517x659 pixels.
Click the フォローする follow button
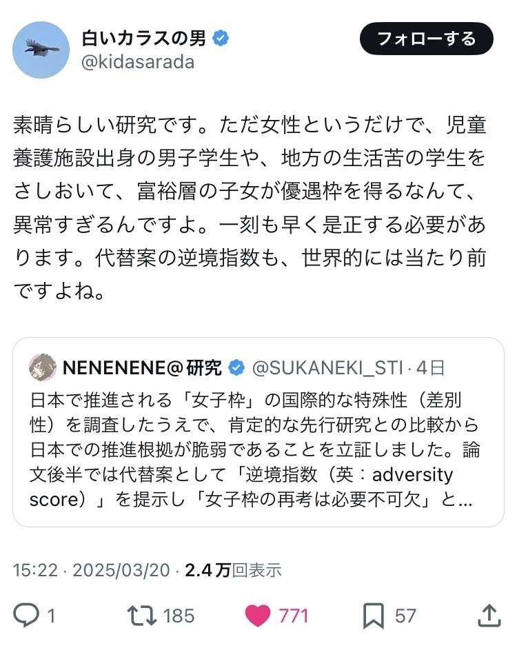pos(427,39)
